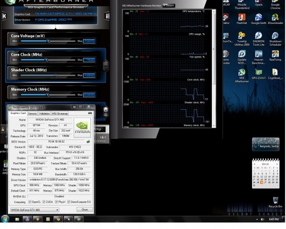Screen dimensions: 286x229
Task: Open the FlashGet desktop shortcut
Action: [242, 19]
